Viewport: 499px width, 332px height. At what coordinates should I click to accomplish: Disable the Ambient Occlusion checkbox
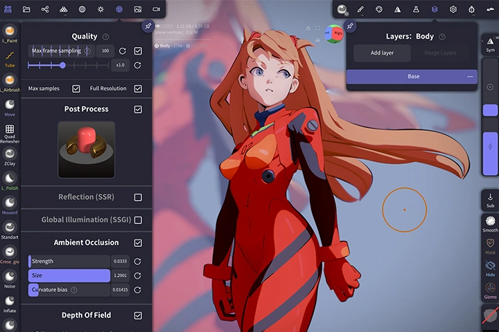click(138, 243)
